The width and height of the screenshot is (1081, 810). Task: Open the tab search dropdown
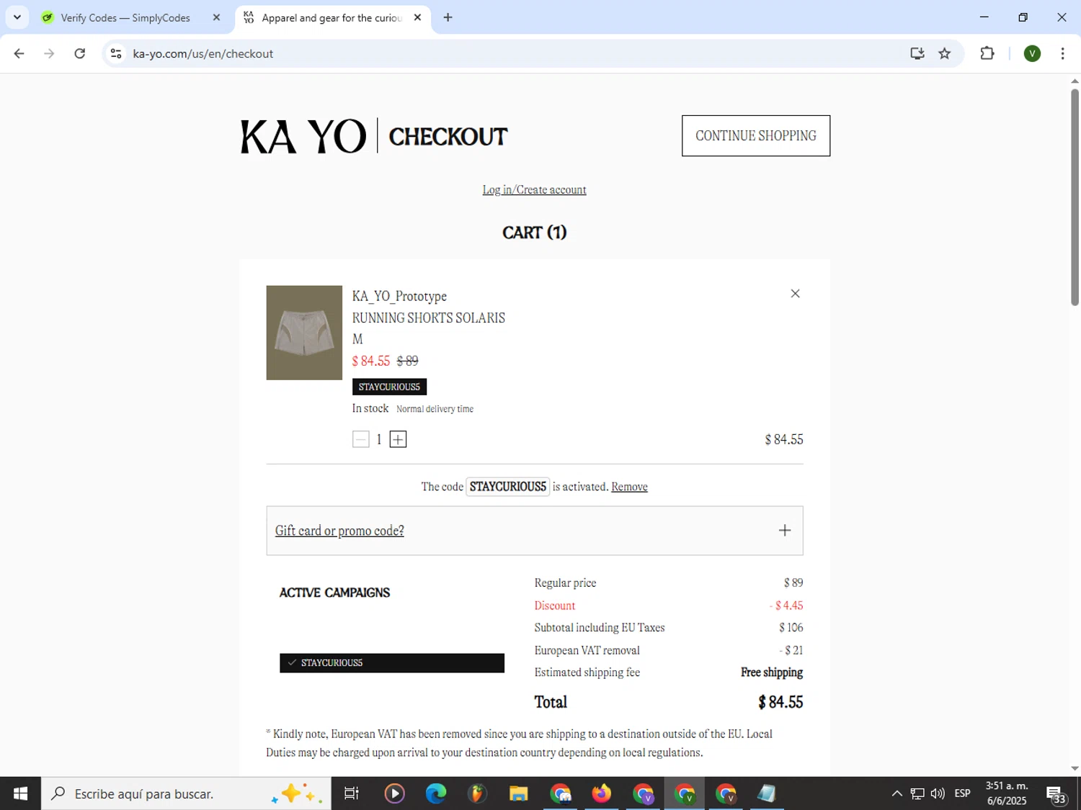tap(17, 17)
